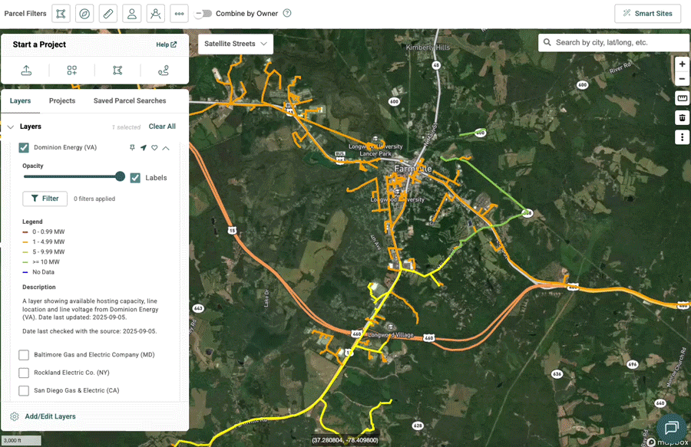Favorite Dominion Energy layer with heart icon
Screen dimensions: 691x447
pos(154,148)
